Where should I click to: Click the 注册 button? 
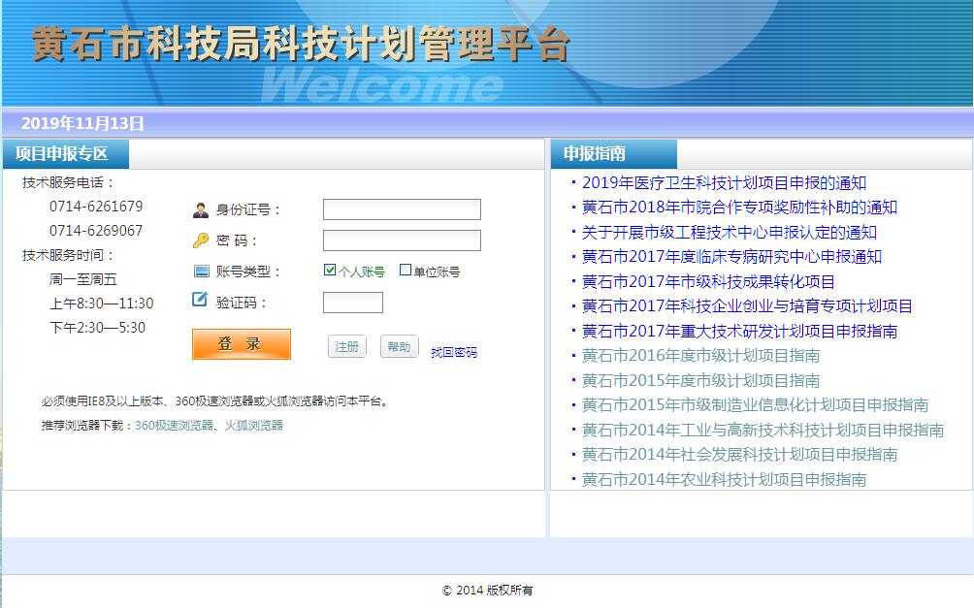(x=347, y=346)
